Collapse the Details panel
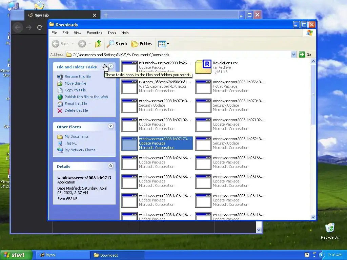 111,166
